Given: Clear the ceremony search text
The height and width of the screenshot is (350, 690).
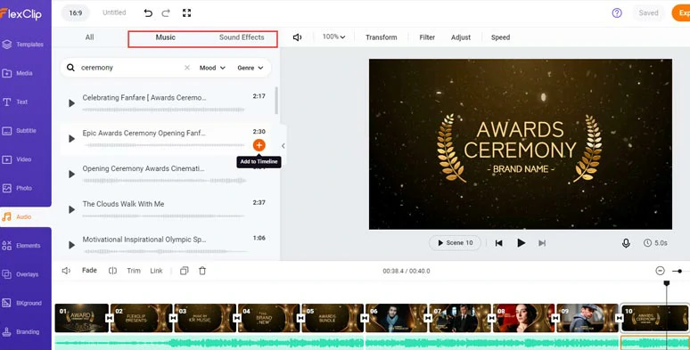Looking at the screenshot, I should click(x=187, y=68).
